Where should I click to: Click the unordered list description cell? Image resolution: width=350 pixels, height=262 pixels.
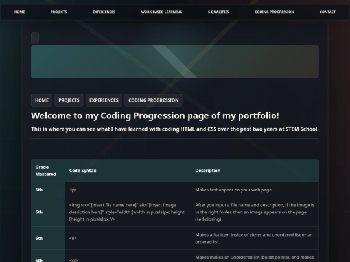point(255,256)
